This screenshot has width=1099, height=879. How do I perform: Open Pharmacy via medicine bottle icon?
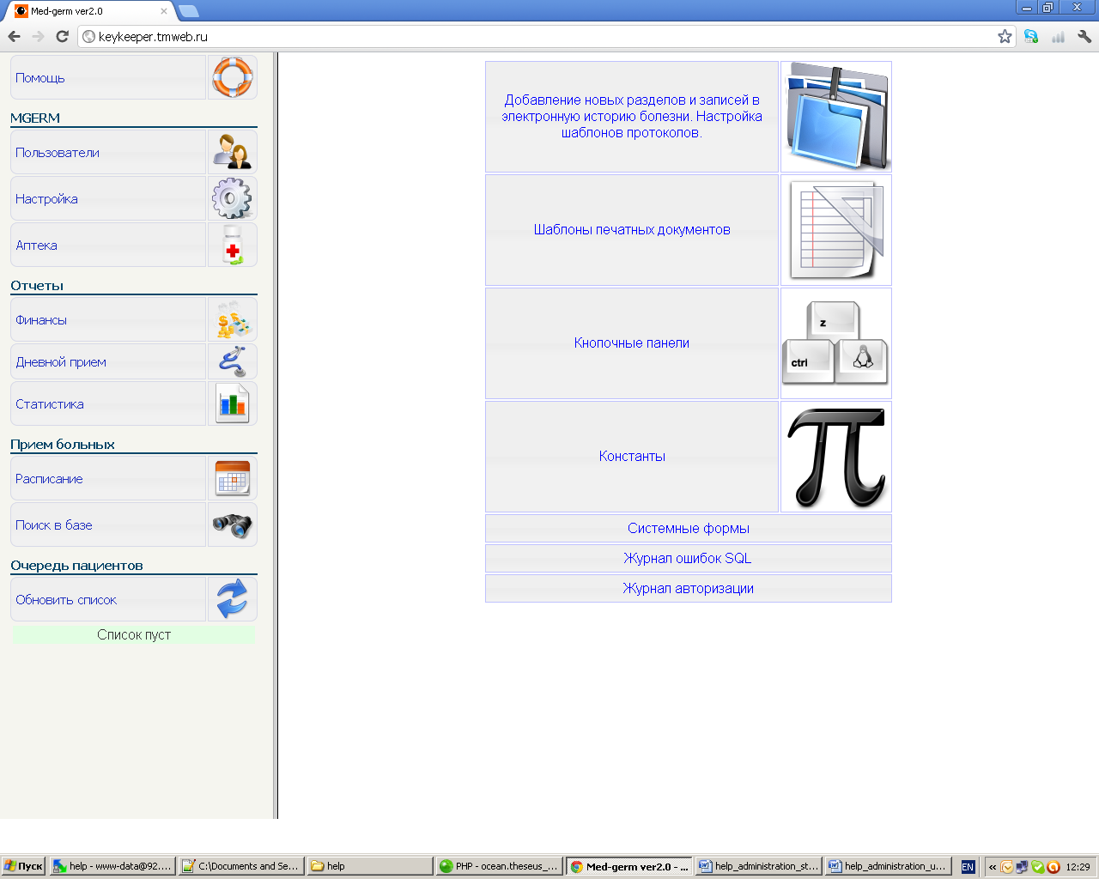coord(232,245)
